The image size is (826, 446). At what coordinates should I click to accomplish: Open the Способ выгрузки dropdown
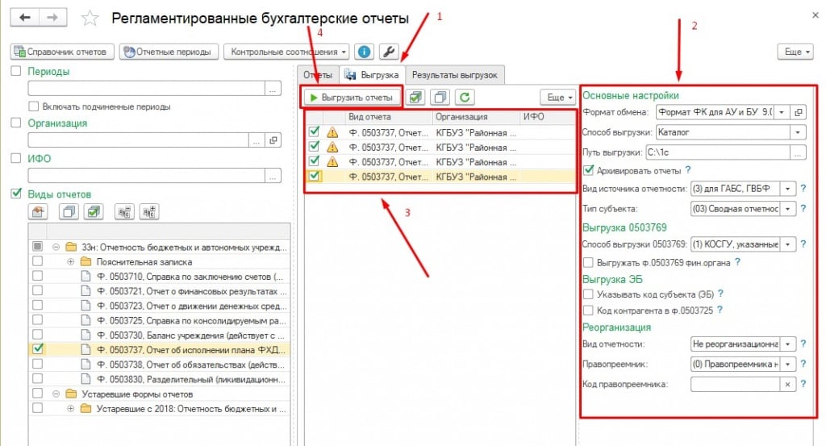tap(798, 131)
